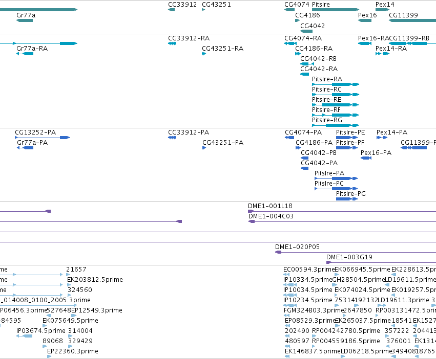Open the Pitslre-PG protein label
436x359 pixels.
[x=350, y=194]
